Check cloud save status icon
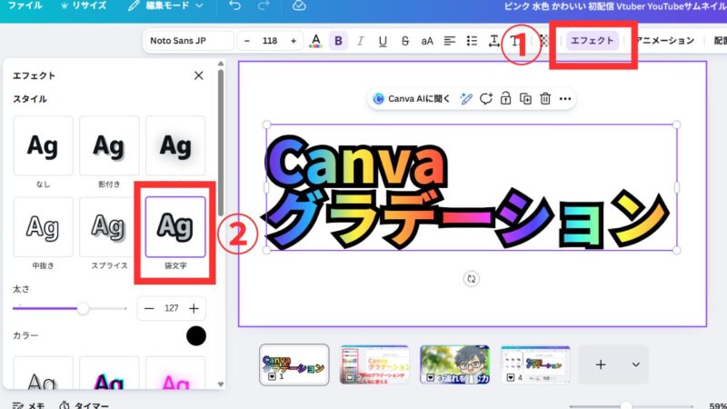The image size is (727, 409). [299, 5]
